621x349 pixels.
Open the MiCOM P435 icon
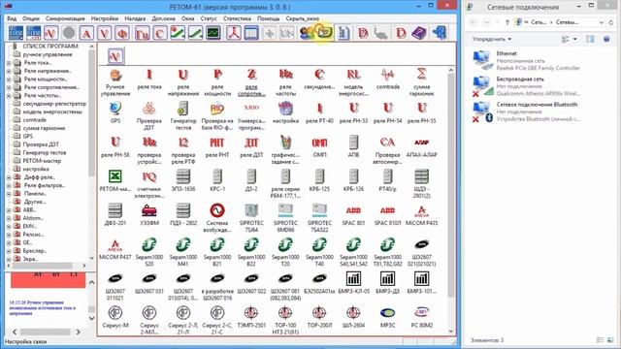tap(421, 215)
